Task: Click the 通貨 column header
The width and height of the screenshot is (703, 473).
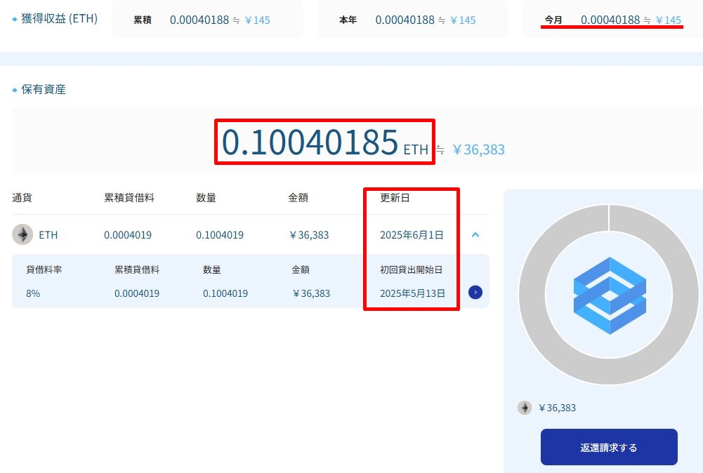Action: [x=22, y=197]
